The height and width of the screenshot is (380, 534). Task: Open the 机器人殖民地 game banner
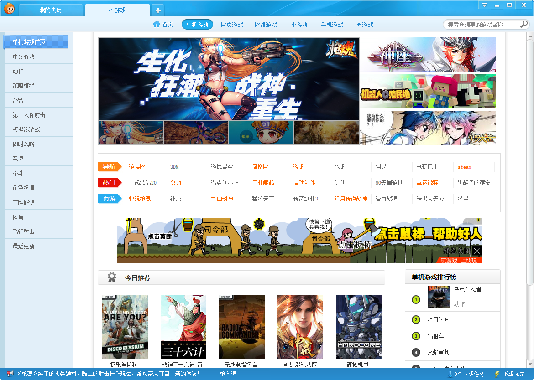click(x=428, y=91)
